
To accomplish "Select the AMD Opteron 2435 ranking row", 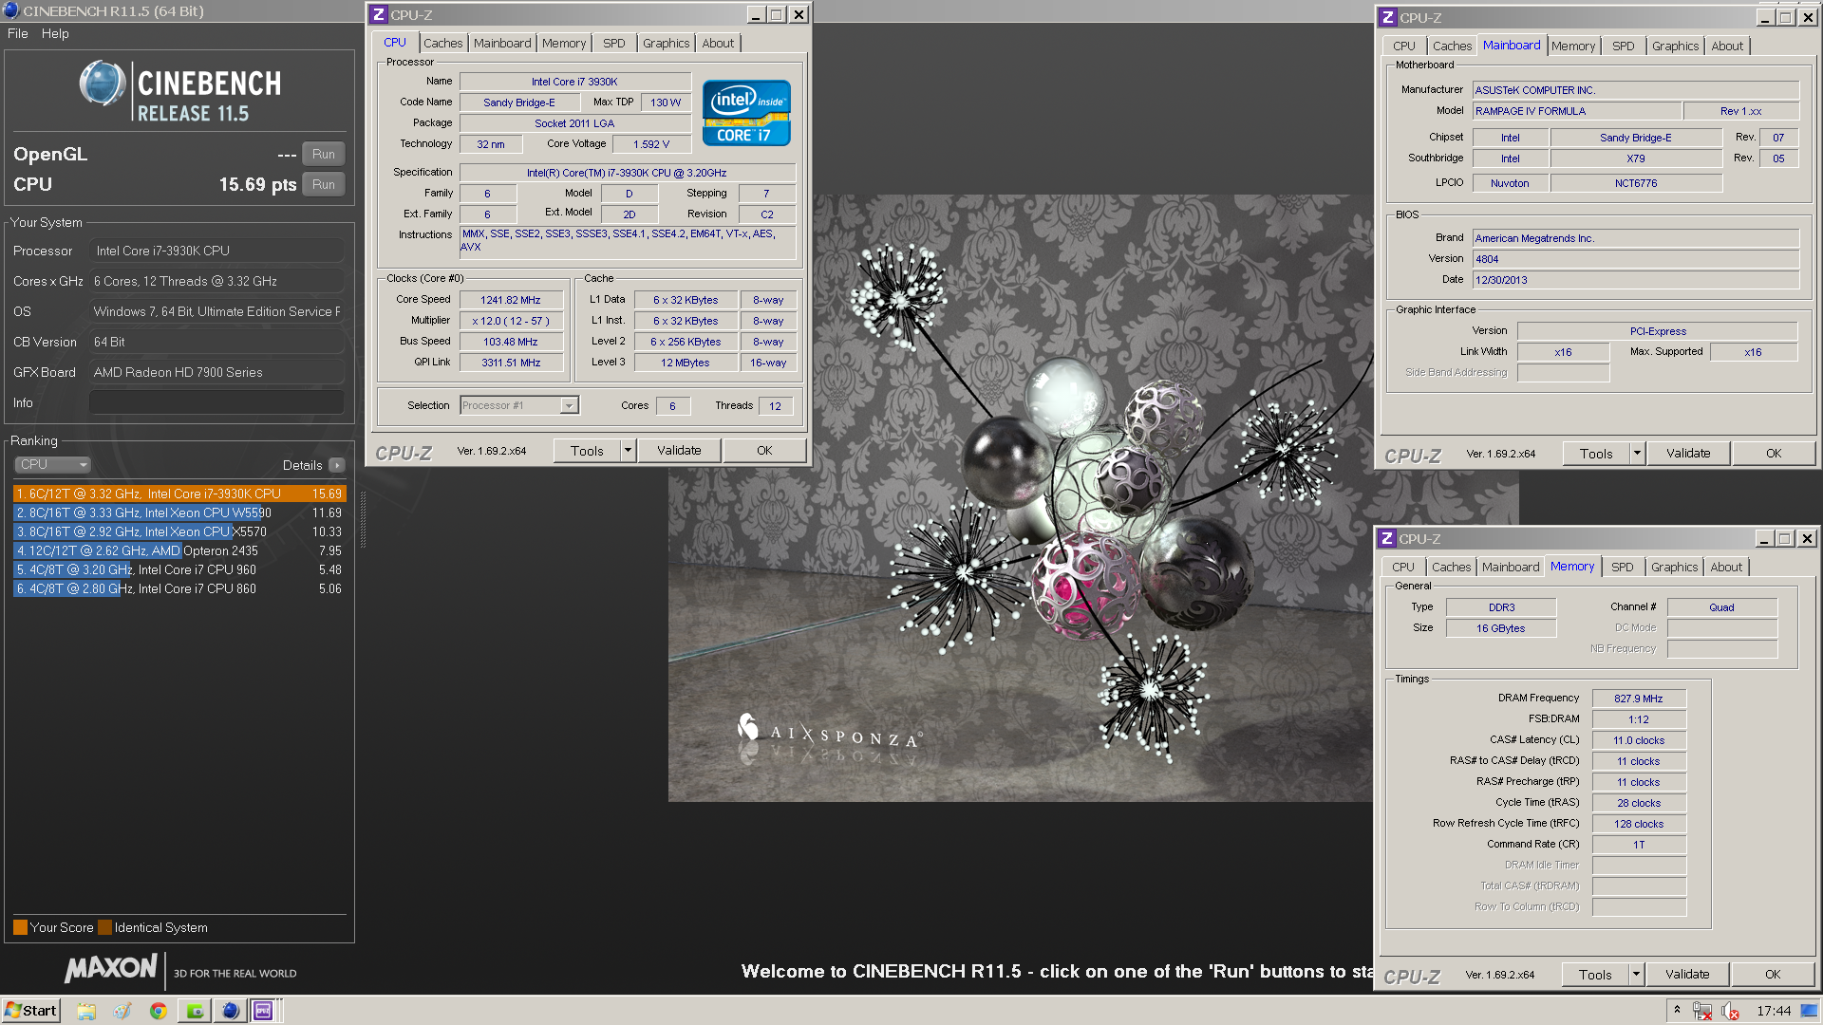I will [x=179, y=550].
